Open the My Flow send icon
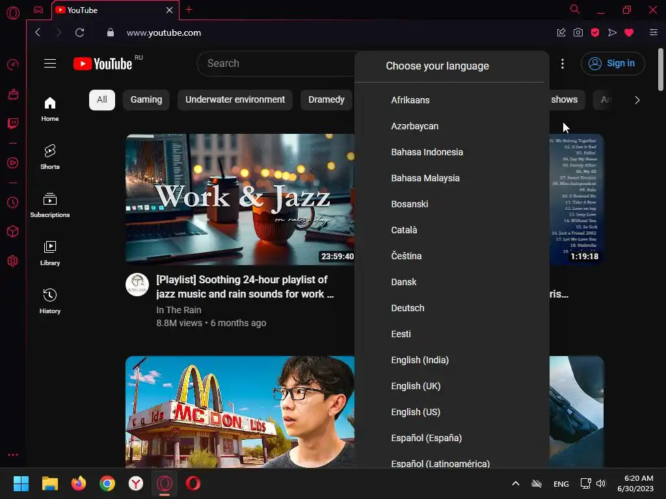Viewport: 666px width, 499px height. pos(612,32)
